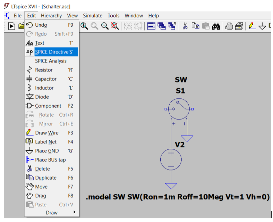The width and height of the screenshot is (273, 222).
Task: Select SPICE Analysis menu entry
Action: click(x=52, y=61)
